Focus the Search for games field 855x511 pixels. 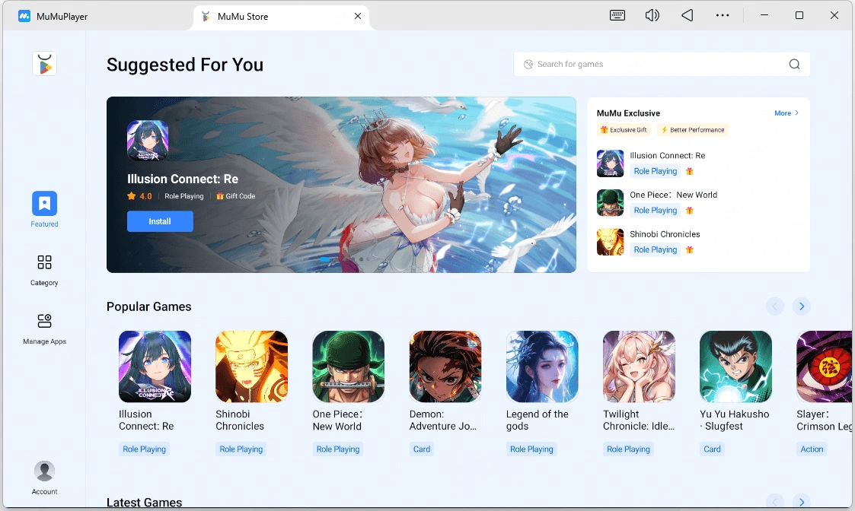click(x=662, y=65)
